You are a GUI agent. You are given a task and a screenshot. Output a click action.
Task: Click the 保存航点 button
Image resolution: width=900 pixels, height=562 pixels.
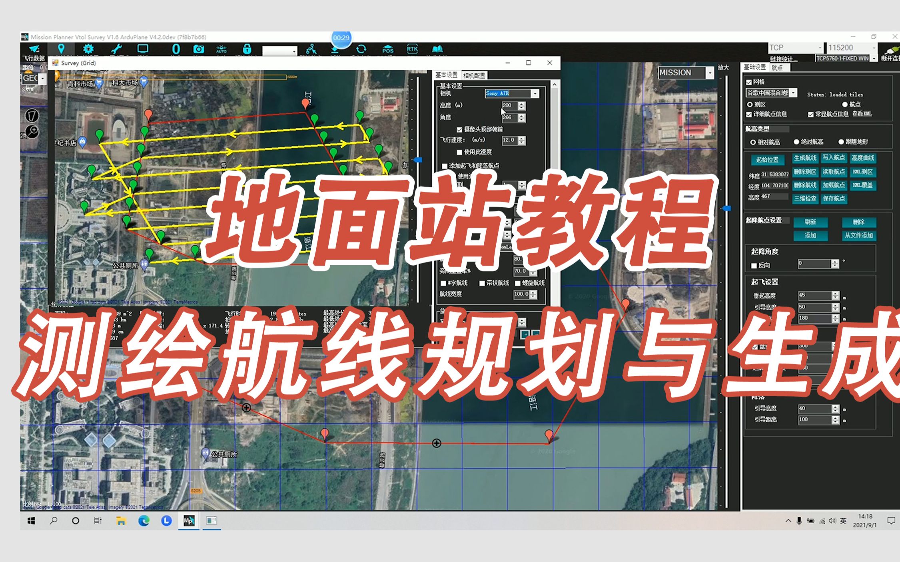834,199
